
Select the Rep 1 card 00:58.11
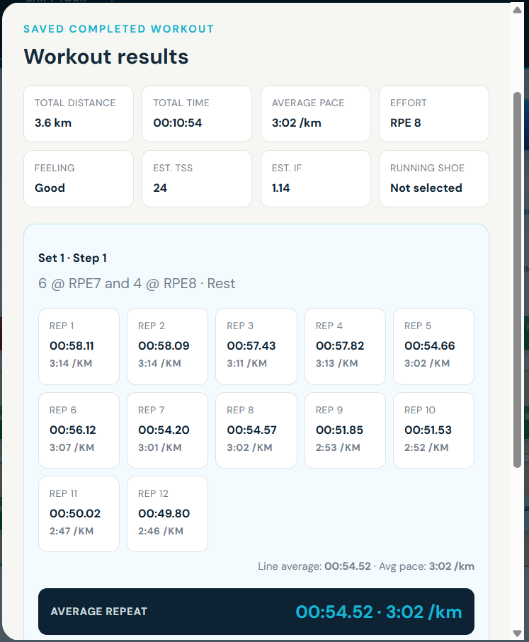coord(79,346)
